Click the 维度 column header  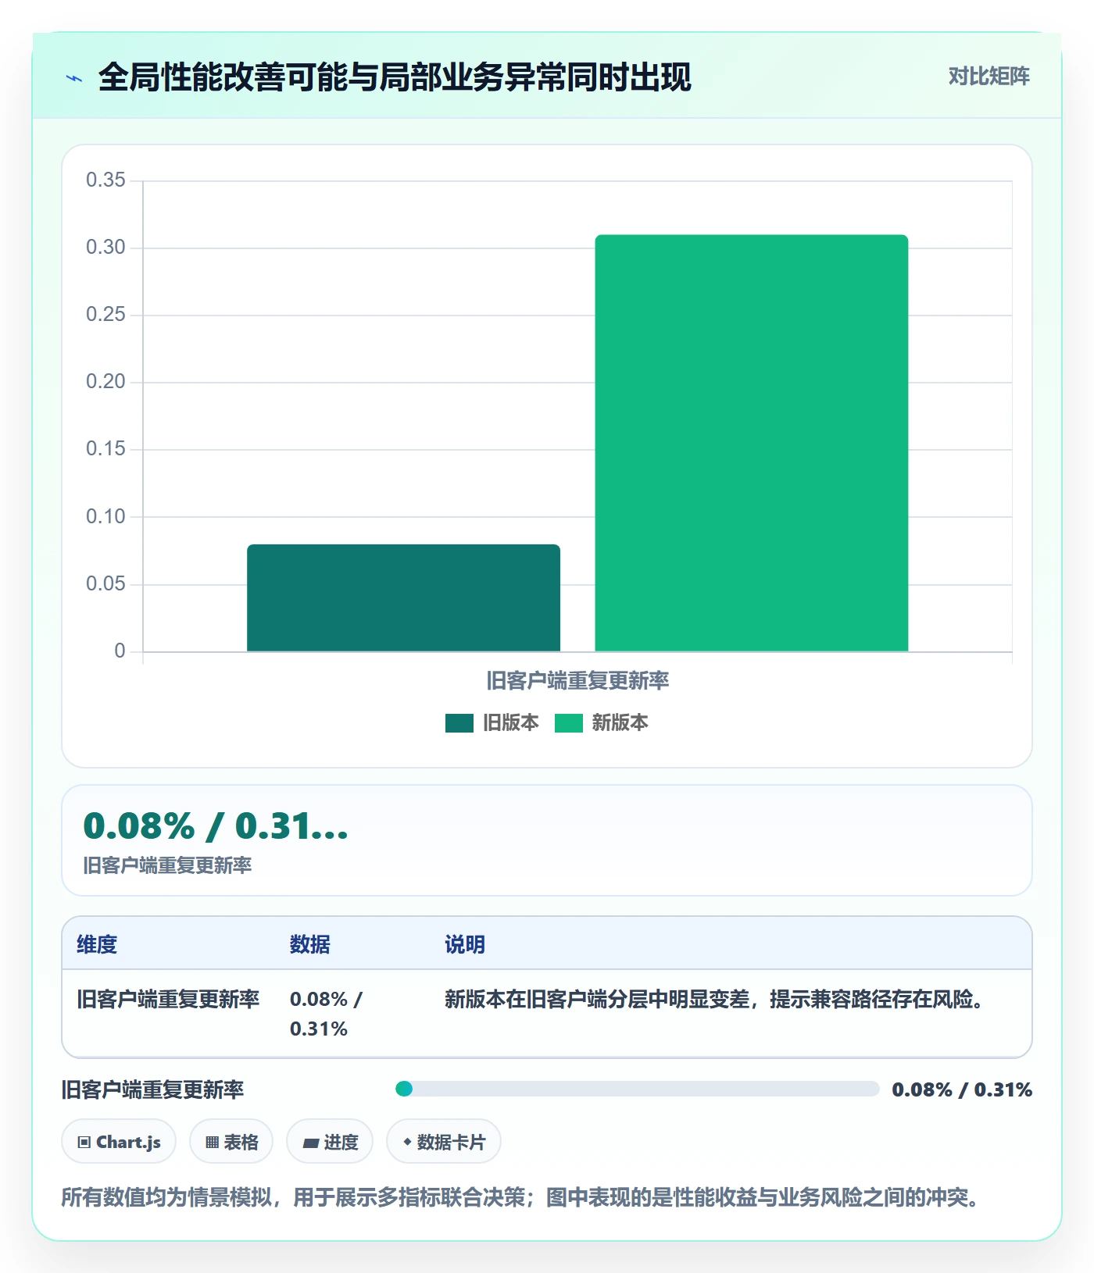[97, 944]
